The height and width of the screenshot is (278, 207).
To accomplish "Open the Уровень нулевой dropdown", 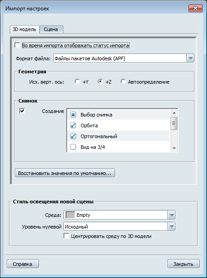I will [171, 226].
